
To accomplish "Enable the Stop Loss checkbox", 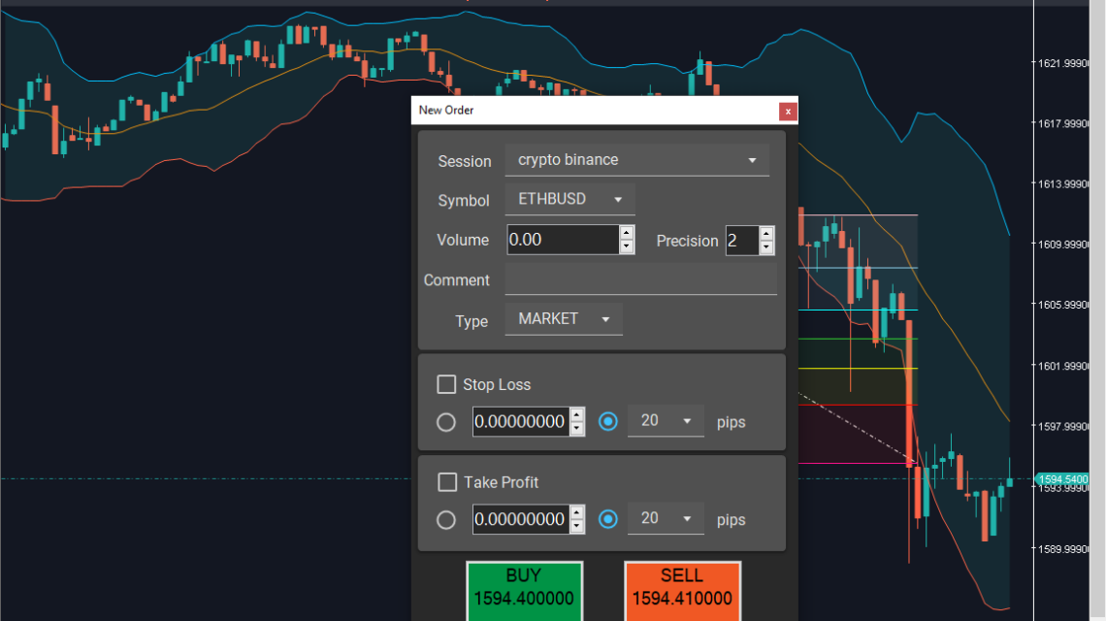I will point(446,384).
